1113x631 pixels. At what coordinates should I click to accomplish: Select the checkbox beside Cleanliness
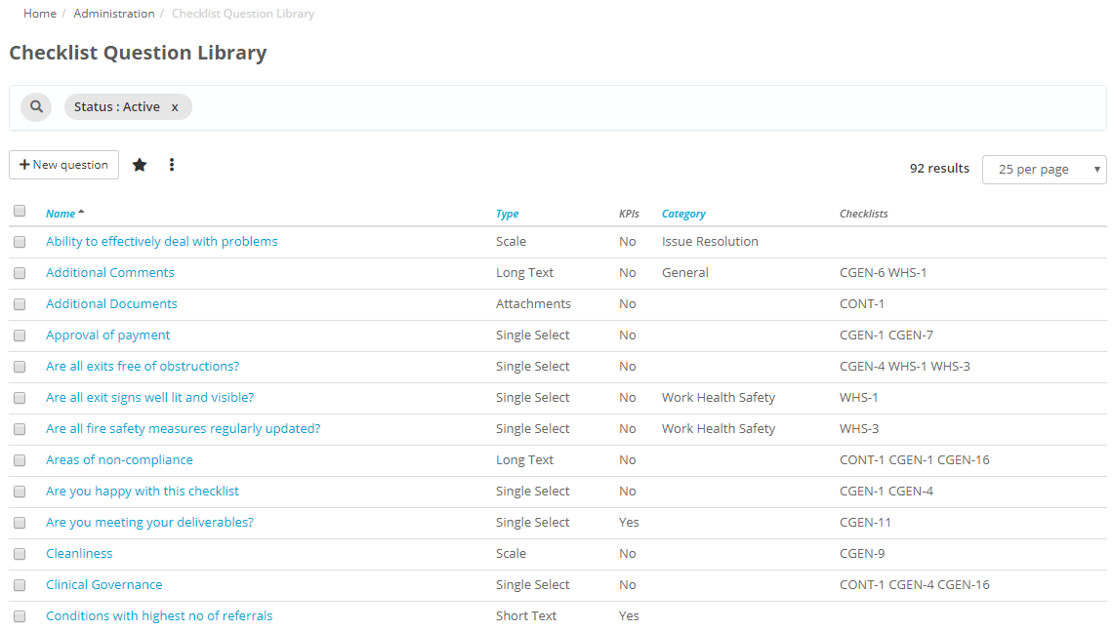20,553
